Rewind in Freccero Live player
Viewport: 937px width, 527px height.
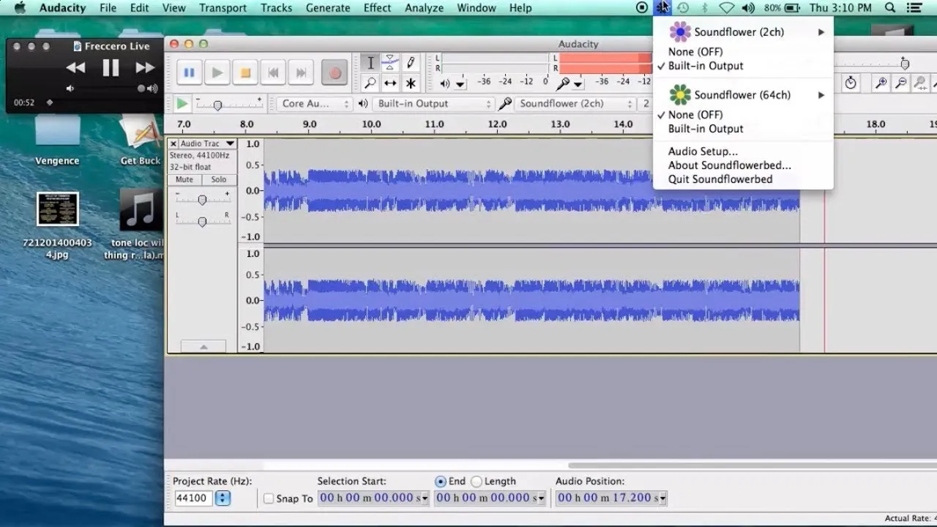pos(75,68)
